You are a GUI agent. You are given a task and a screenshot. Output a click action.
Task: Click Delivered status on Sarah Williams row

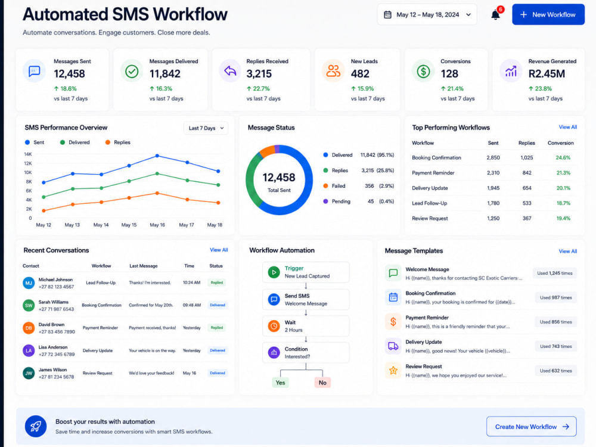[x=218, y=305]
